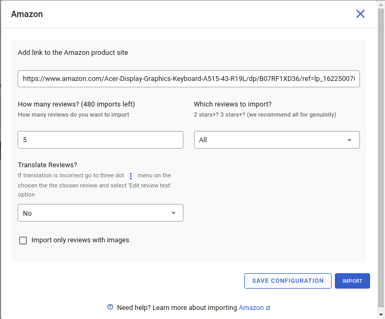Screen dimensions: 385x319
Task: Click the 'Which reviews to import?' label
Action: click(232, 104)
